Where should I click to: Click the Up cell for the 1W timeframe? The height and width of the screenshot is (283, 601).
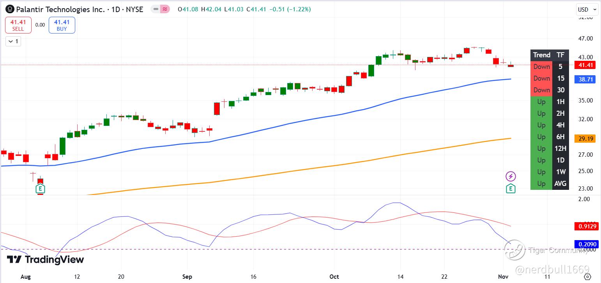pyautogui.click(x=541, y=172)
